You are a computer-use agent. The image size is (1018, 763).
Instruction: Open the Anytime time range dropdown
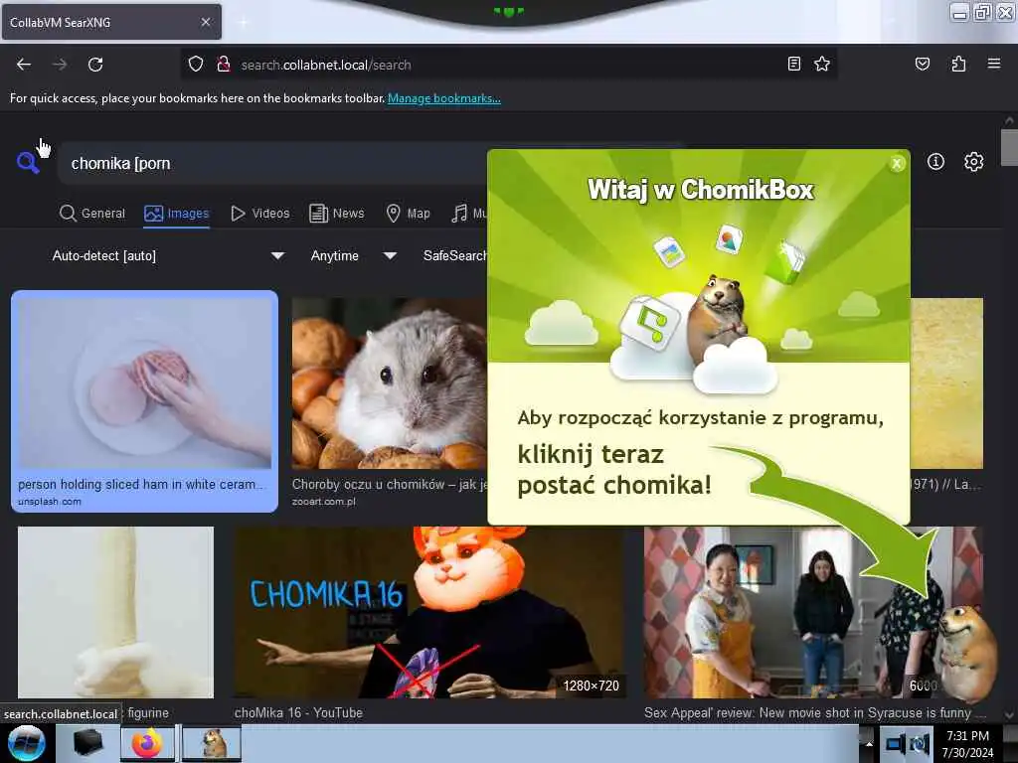[x=353, y=255]
